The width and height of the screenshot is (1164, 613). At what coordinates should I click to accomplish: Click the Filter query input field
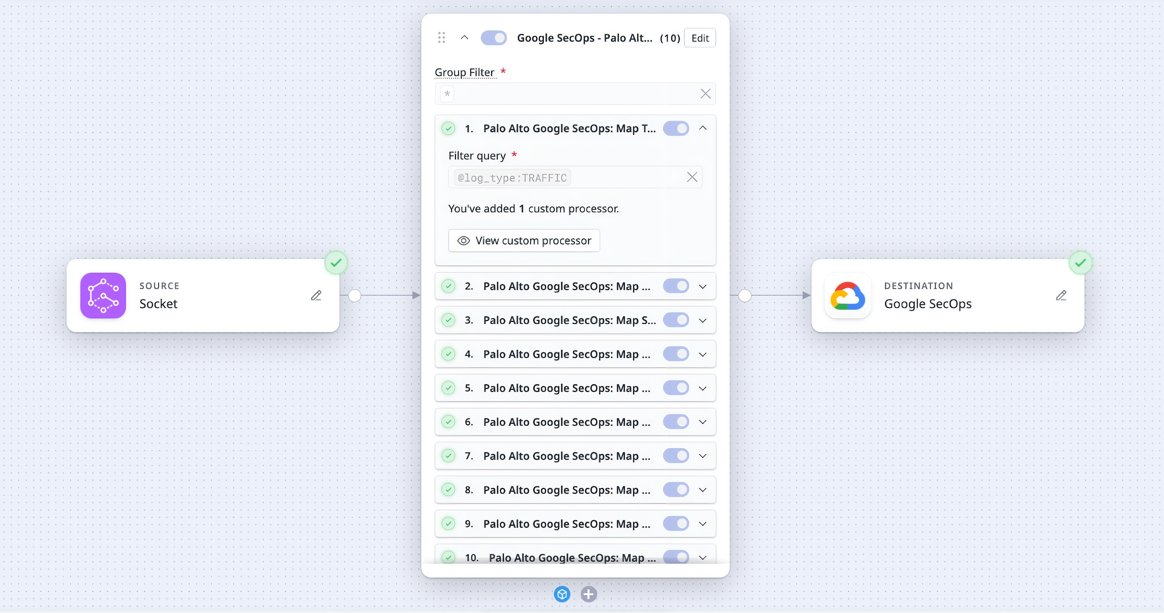click(x=575, y=178)
